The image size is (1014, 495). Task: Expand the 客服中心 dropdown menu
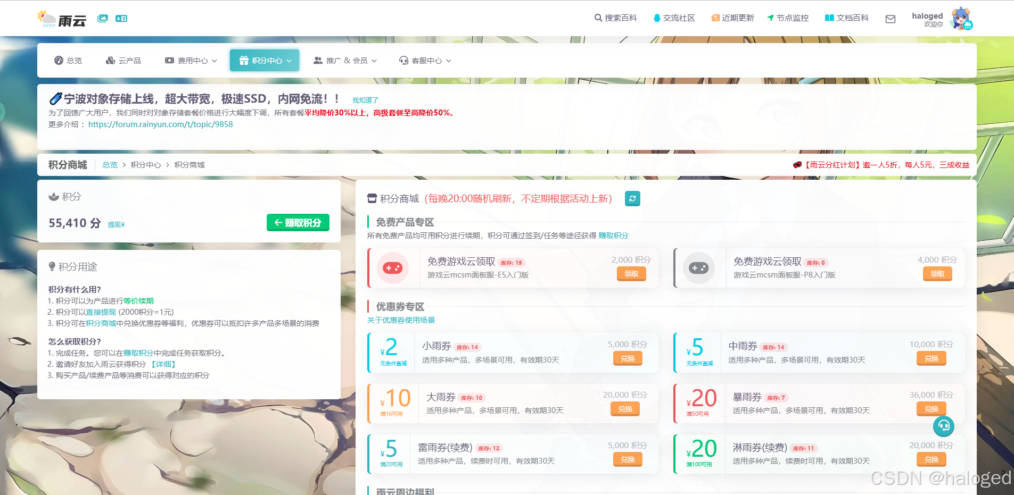pyautogui.click(x=425, y=61)
